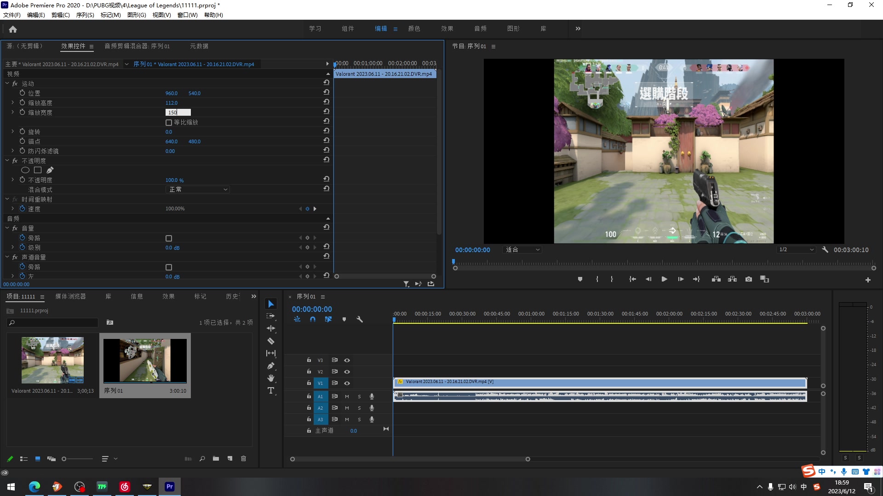This screenshot has width=883, height=496.
Task: Open timeline display settings wrench
Action: [x=360, y=319]
